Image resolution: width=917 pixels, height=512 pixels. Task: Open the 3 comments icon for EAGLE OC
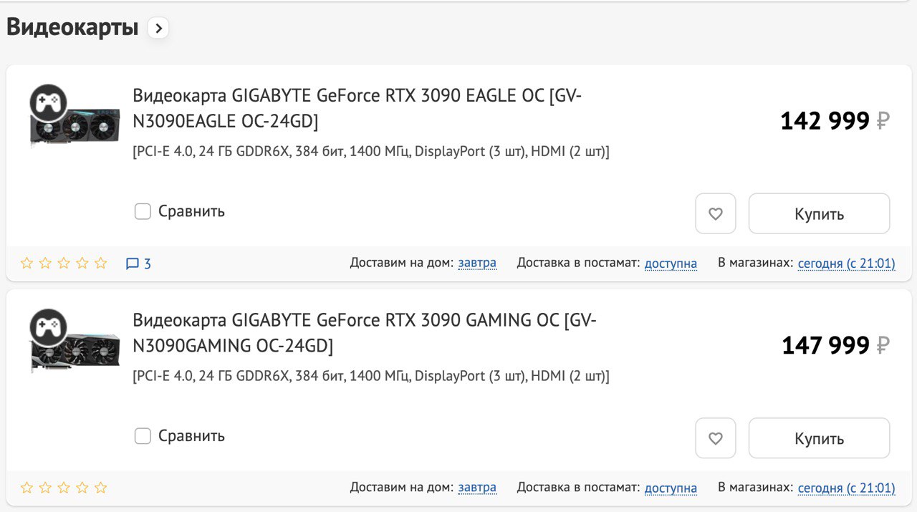click(138, 264)
